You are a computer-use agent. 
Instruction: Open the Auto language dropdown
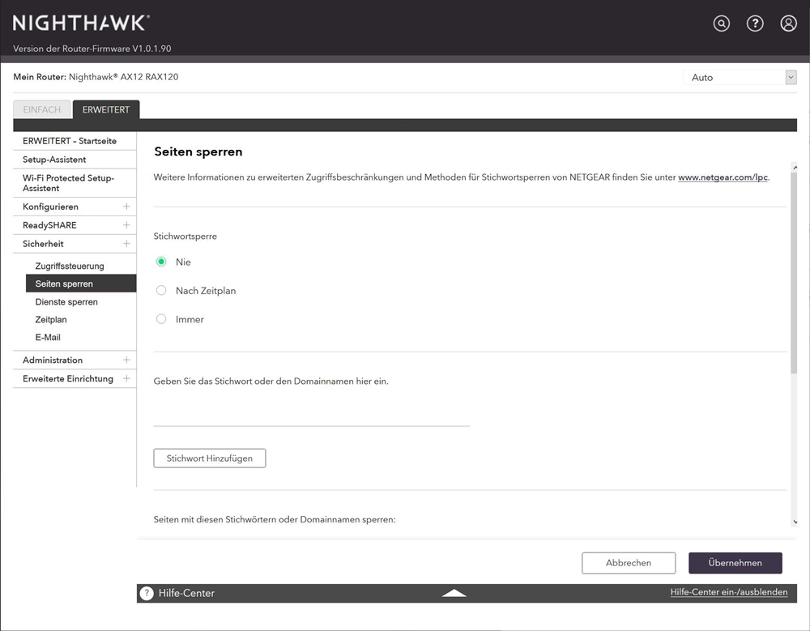(x=740, y=77)
